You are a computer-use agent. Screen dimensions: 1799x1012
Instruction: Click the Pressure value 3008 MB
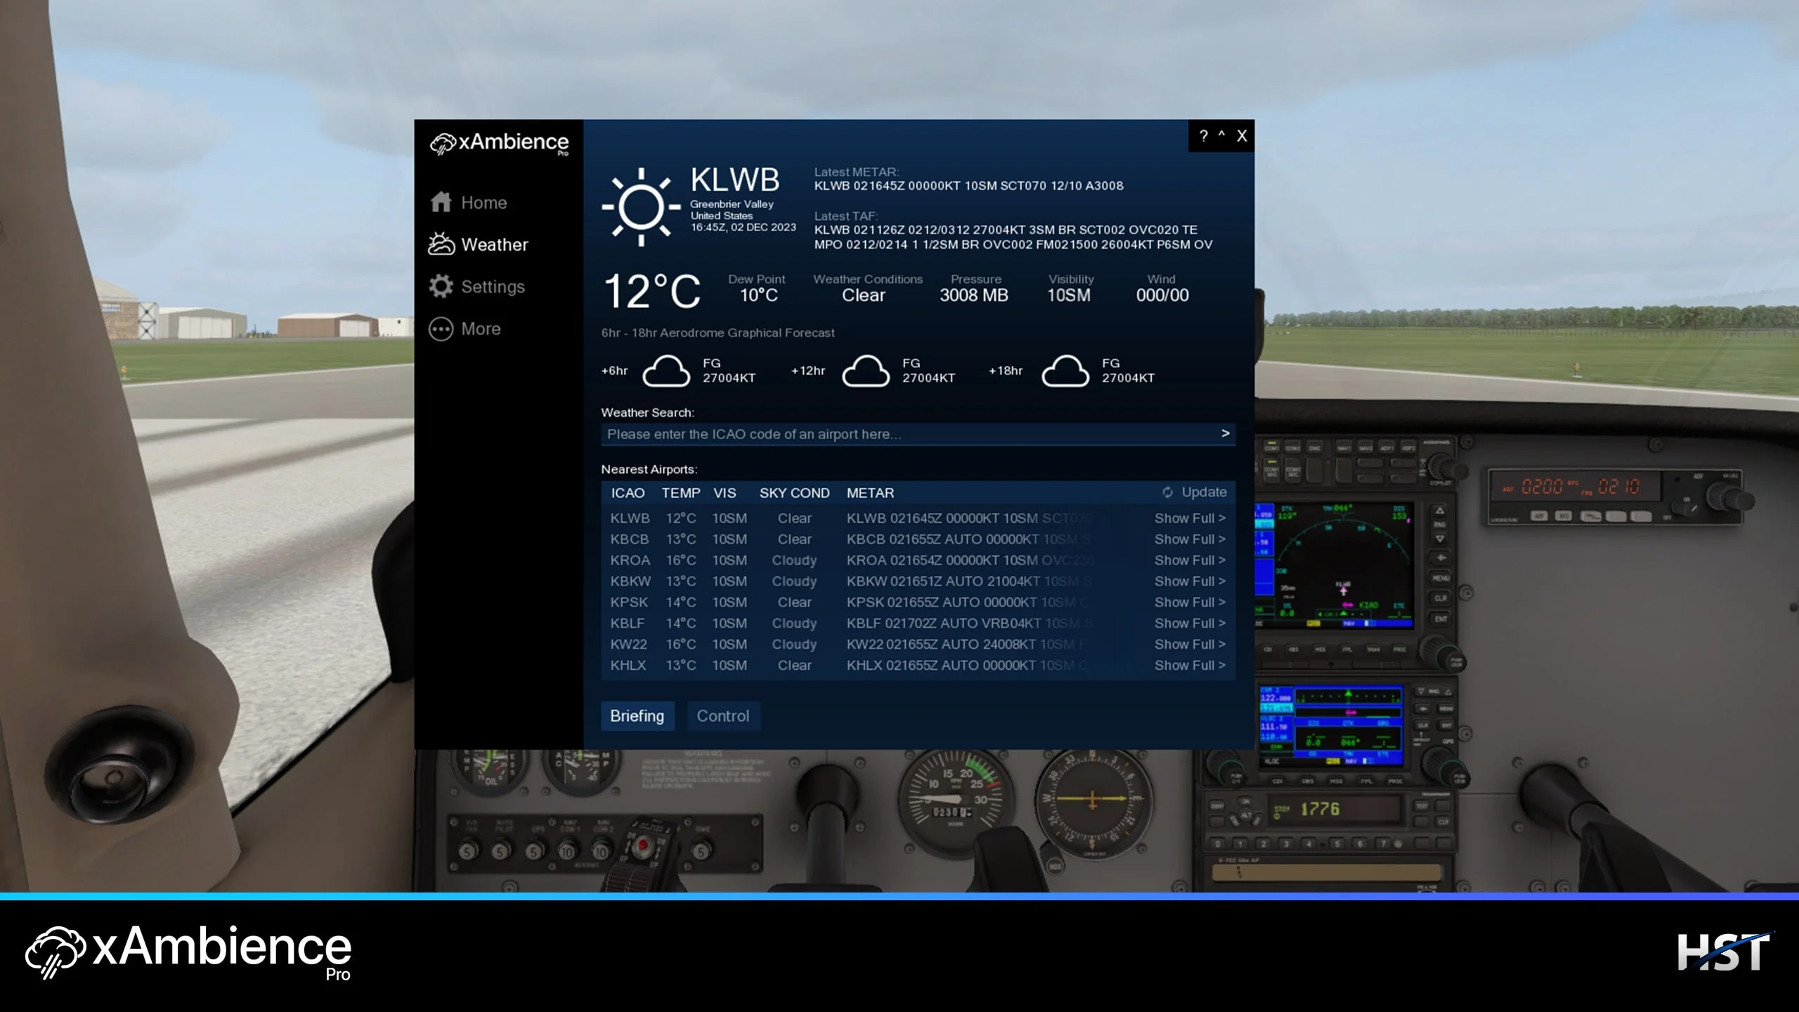(x=974, y=295)
